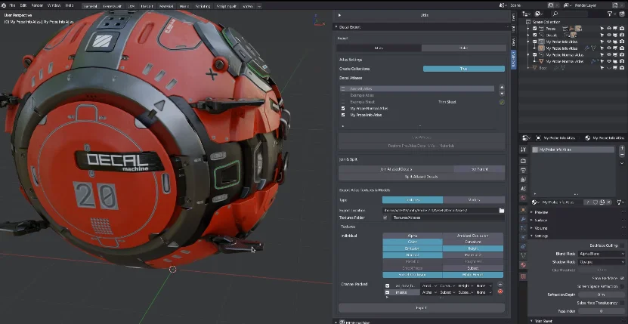The height and width of the screenshot is (324, 628).
Task: Collapse the Decal Export panel
Action: (x=336, y=27)
